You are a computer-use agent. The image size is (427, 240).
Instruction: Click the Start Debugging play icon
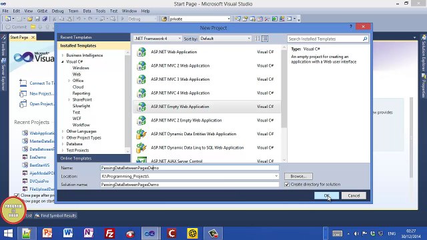(123, 19)
